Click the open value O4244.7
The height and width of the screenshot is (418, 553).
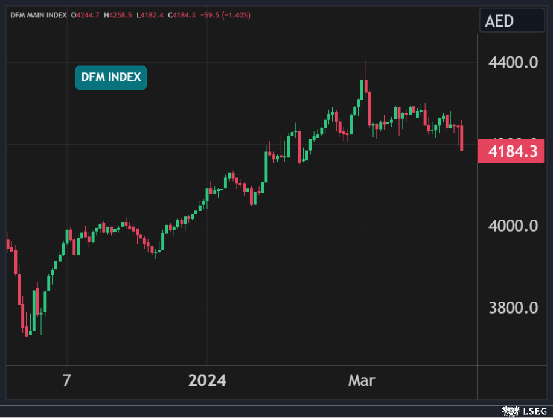click(x=86, y=14)
